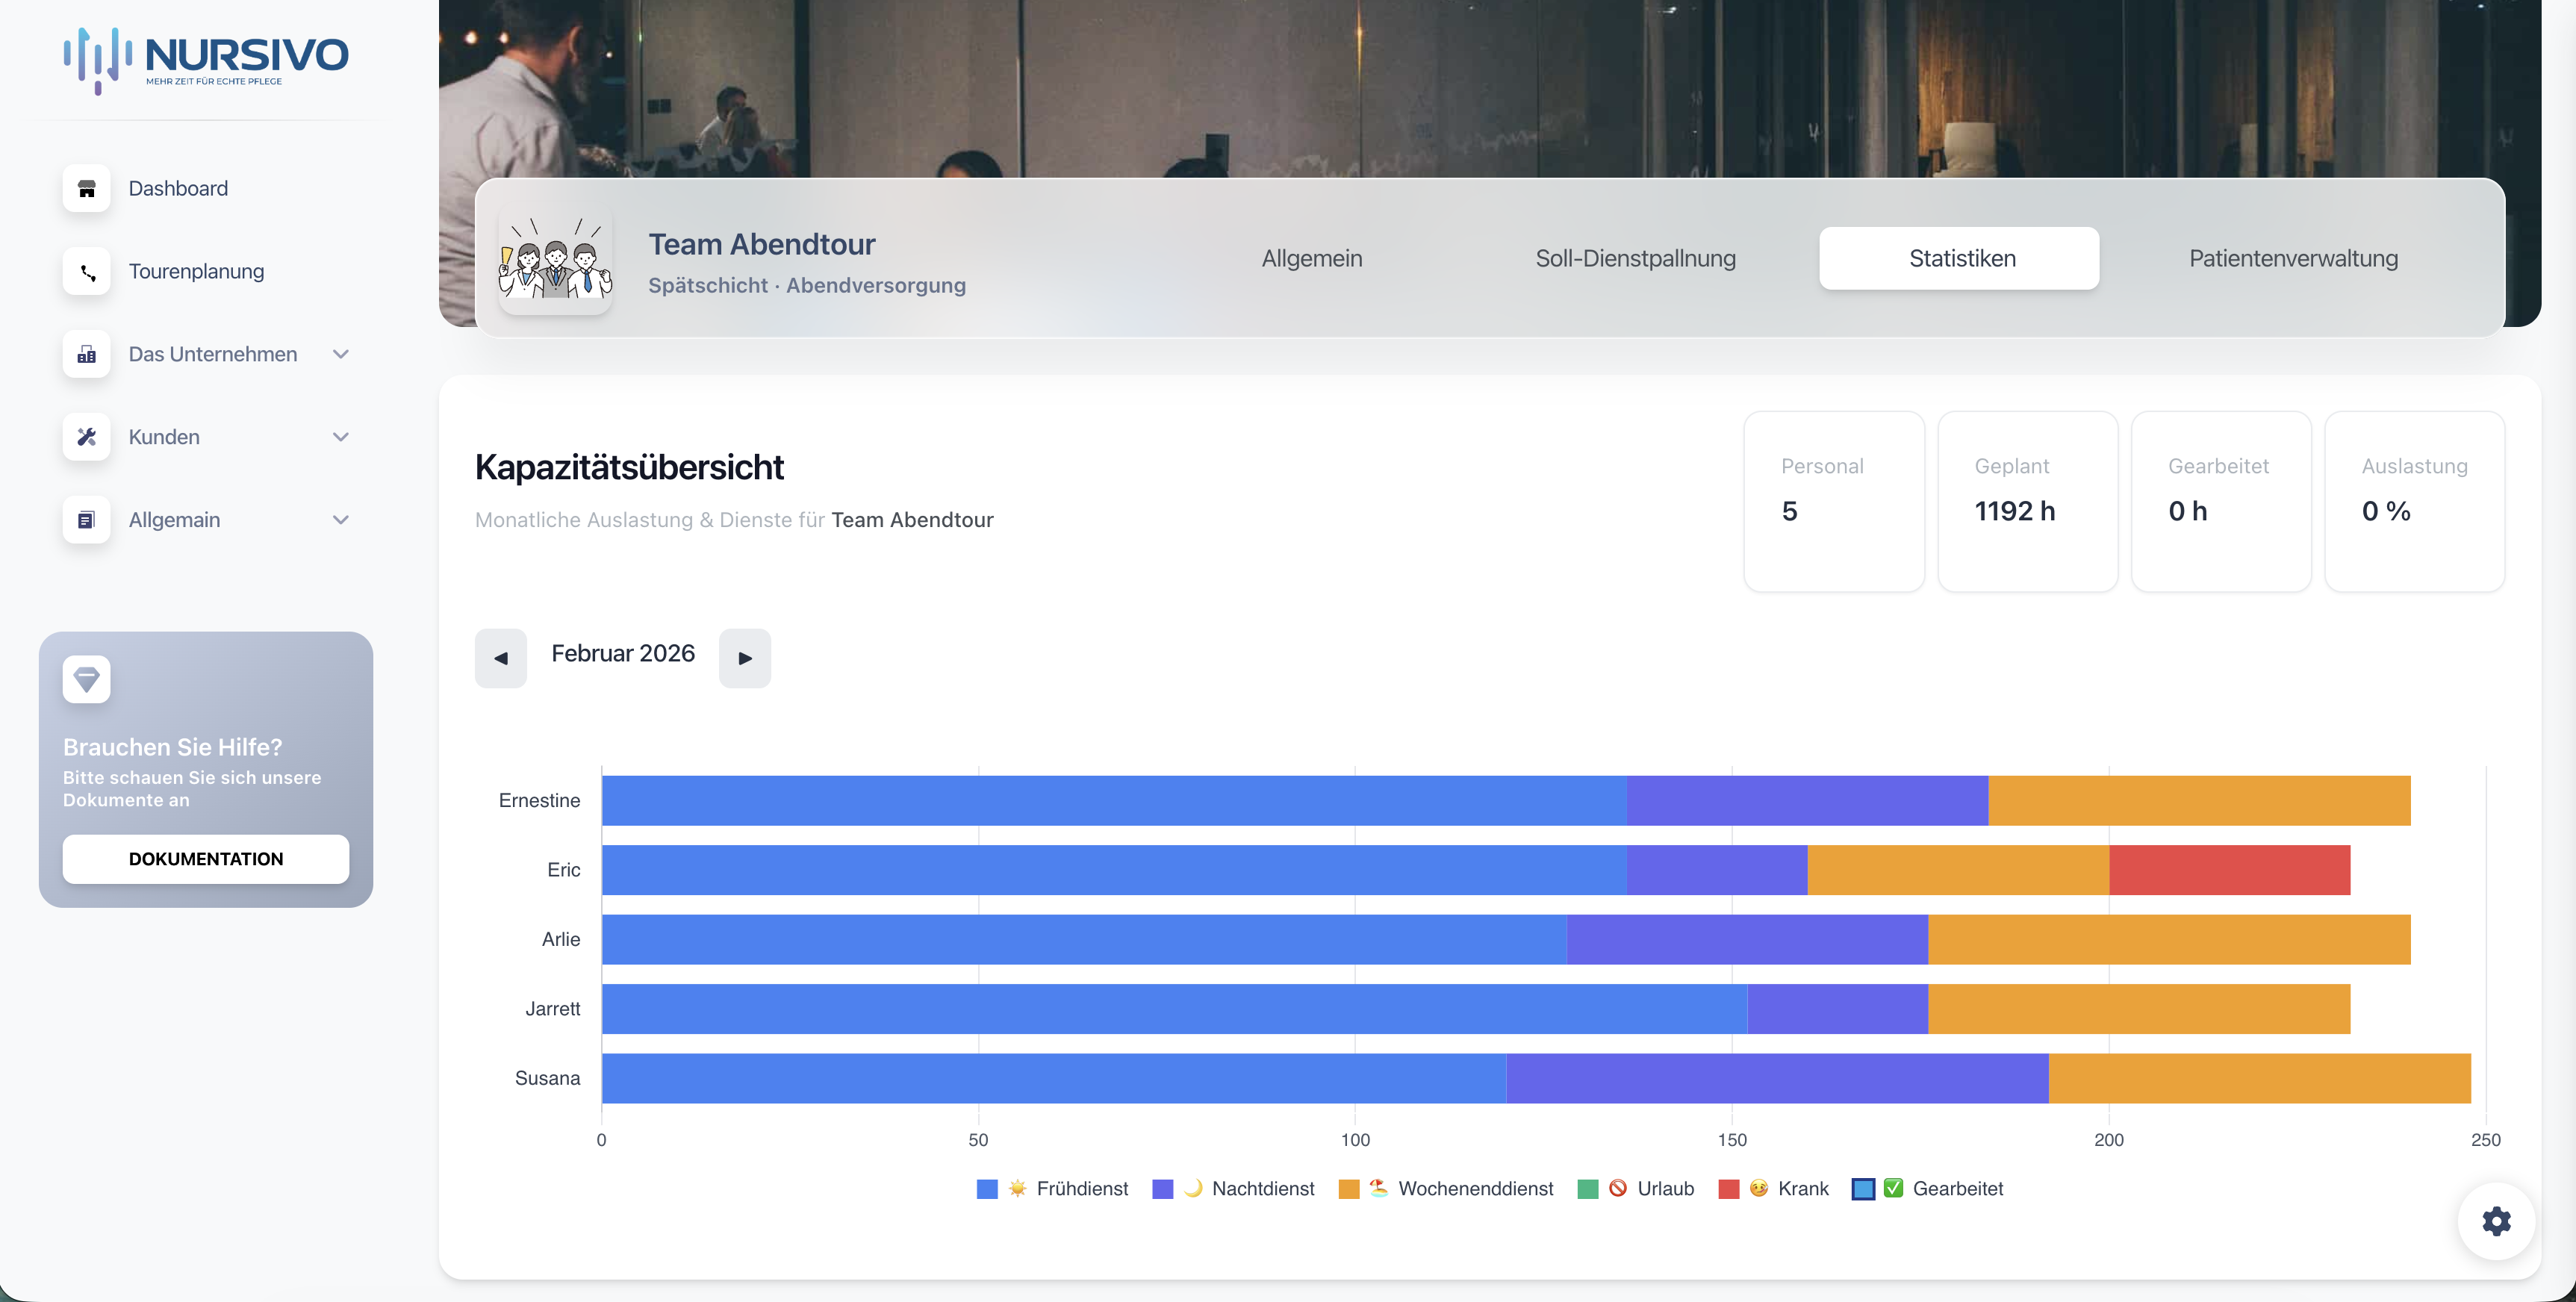Expand the Allgemain section
Viewport: 2576px width, 1302px height.
click(x=341, y=519)
